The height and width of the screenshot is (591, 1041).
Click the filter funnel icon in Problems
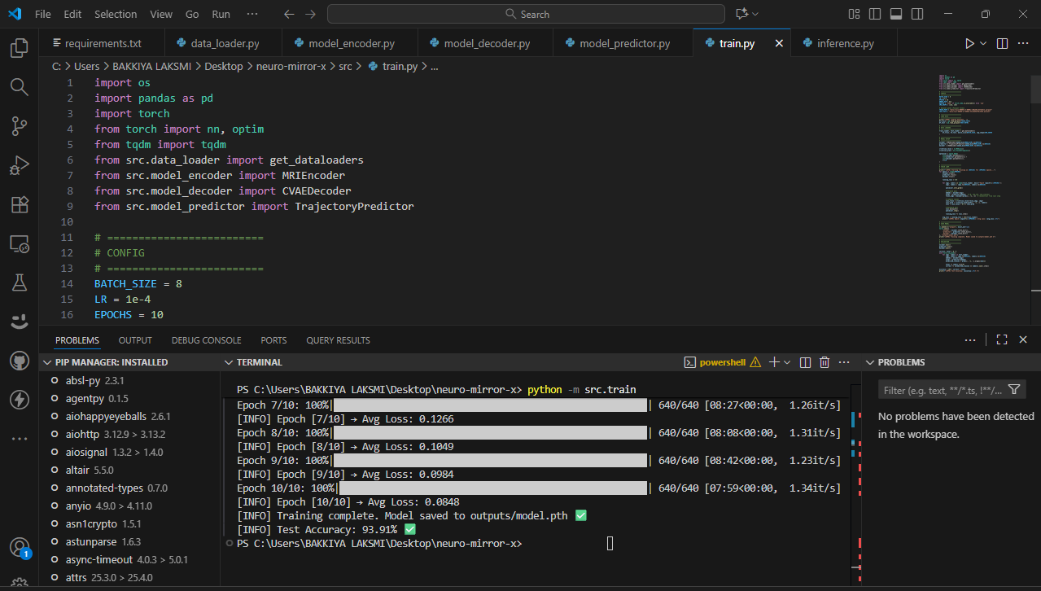[1014, 390]
